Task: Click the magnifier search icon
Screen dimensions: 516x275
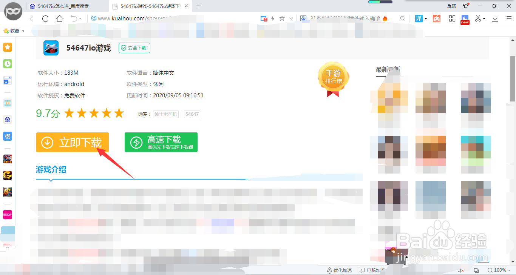Action: (403, 18)
